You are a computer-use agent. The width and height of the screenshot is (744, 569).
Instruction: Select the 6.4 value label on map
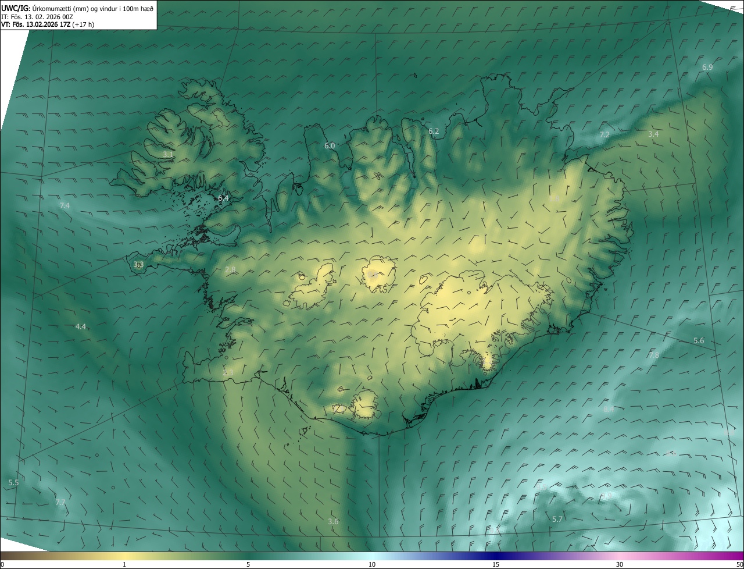pos(223,198)
